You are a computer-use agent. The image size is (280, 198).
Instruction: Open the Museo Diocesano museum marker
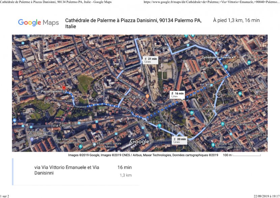tap(226, 67)
